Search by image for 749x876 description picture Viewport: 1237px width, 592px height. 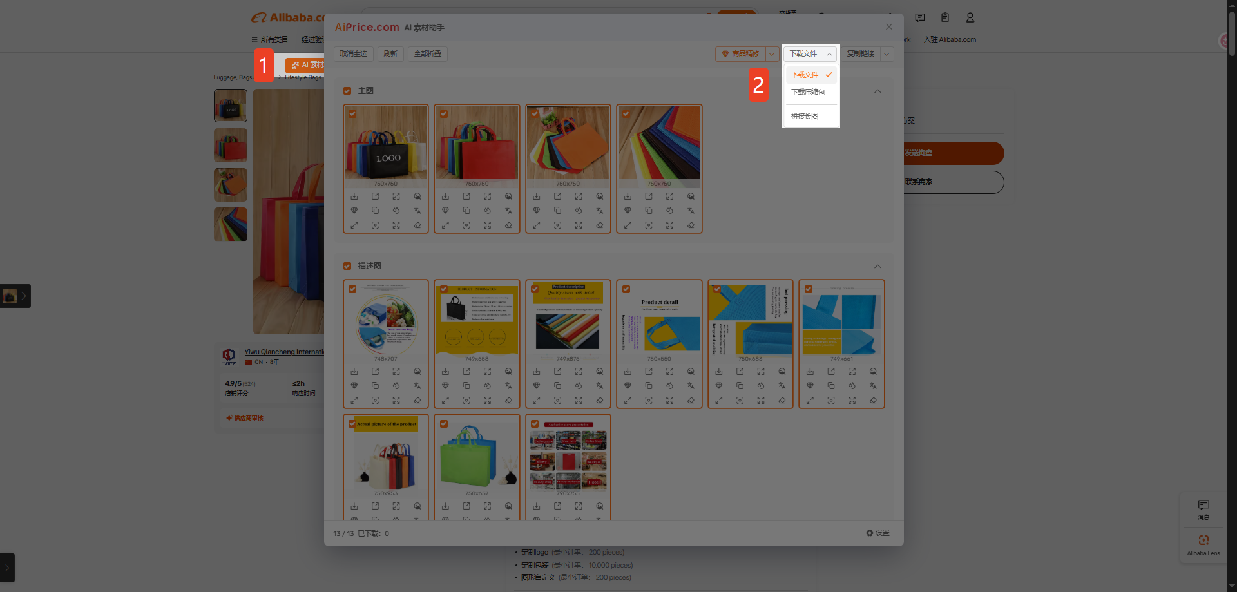pos(600,372)
